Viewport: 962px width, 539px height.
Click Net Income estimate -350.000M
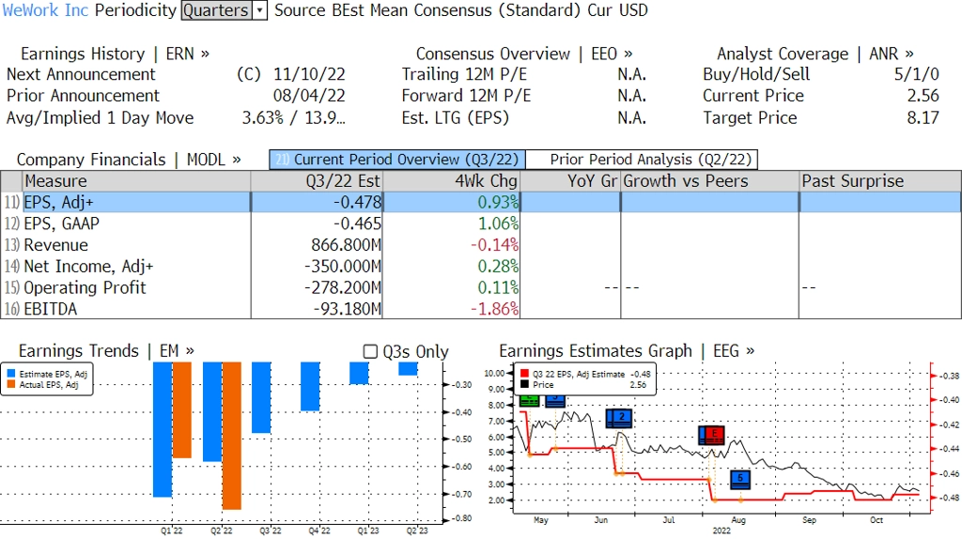coord(343,266)
